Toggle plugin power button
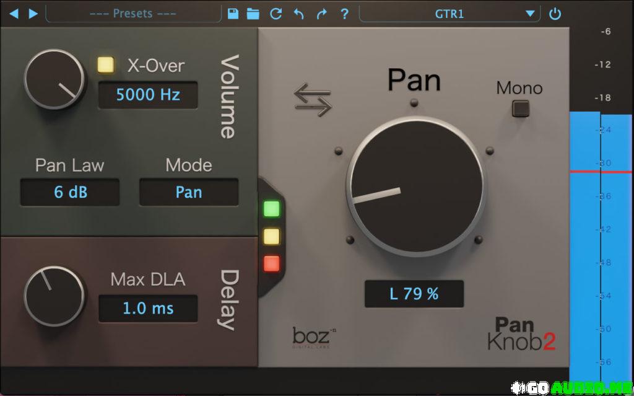 click(x=555, y=14)
